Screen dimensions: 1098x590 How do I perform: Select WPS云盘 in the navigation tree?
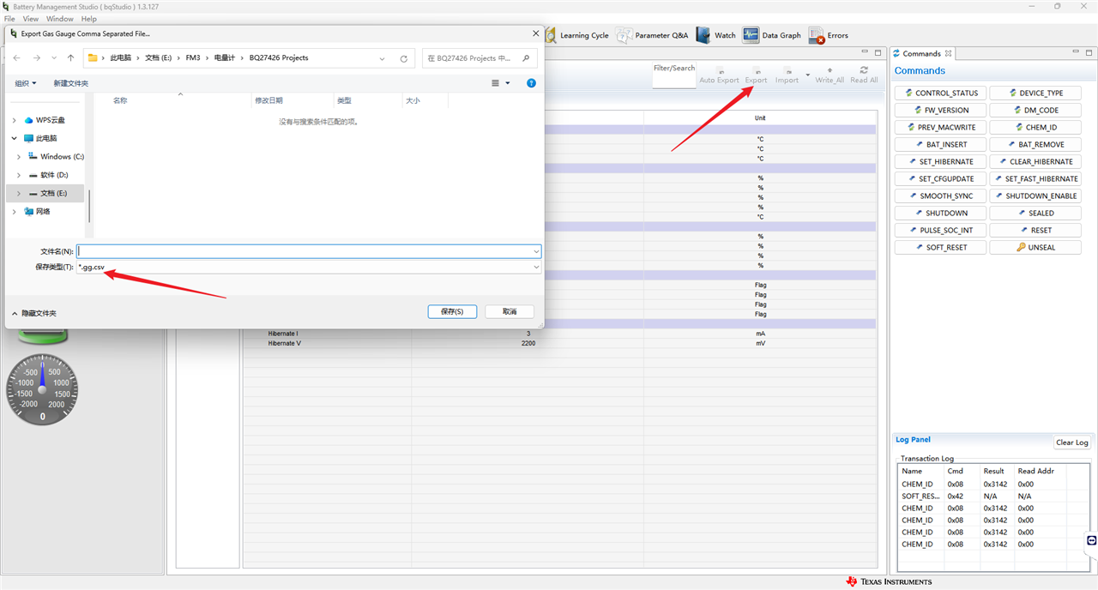(x=50, y=120)
